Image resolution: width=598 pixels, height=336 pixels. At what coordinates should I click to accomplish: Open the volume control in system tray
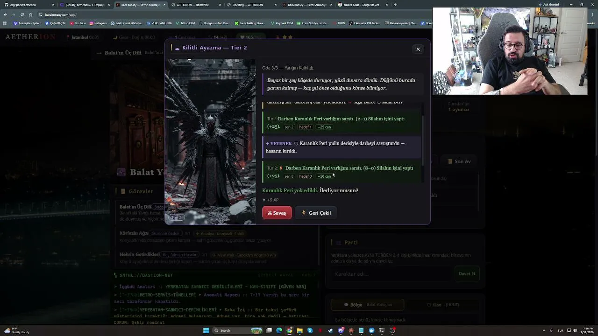(x=574, y=330)
